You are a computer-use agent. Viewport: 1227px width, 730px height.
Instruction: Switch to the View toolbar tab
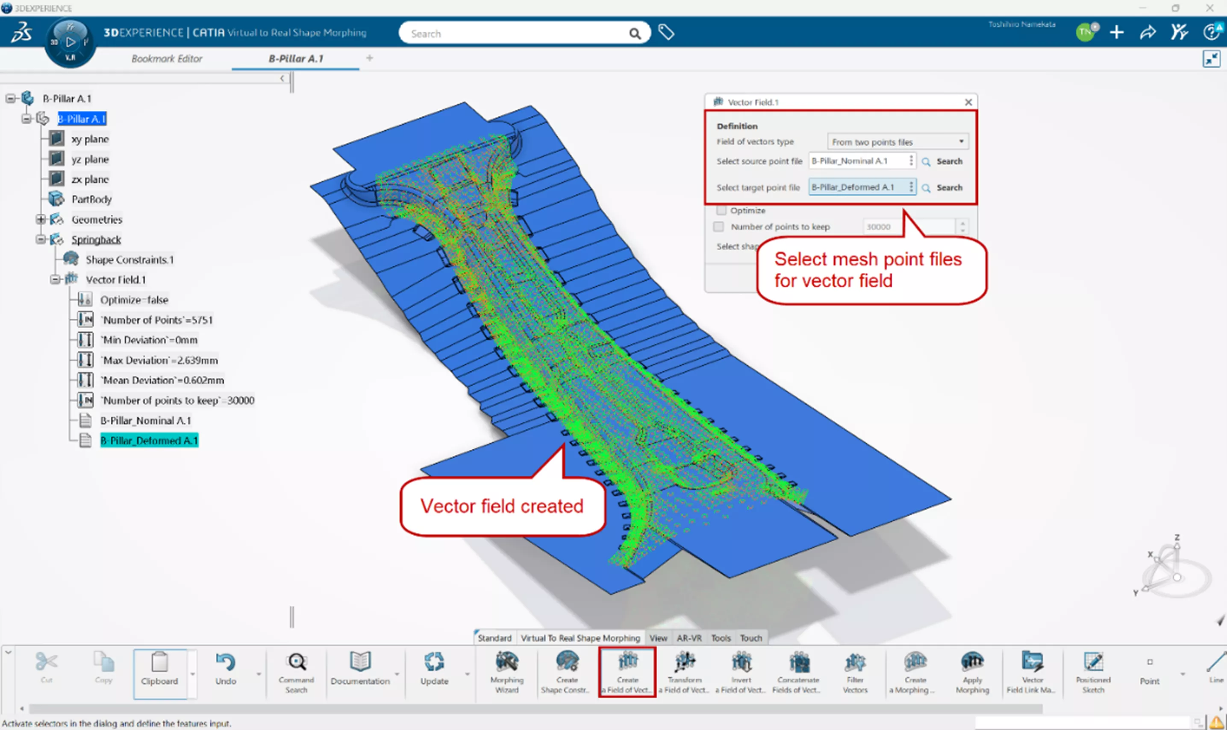click(x=658, y=638)
